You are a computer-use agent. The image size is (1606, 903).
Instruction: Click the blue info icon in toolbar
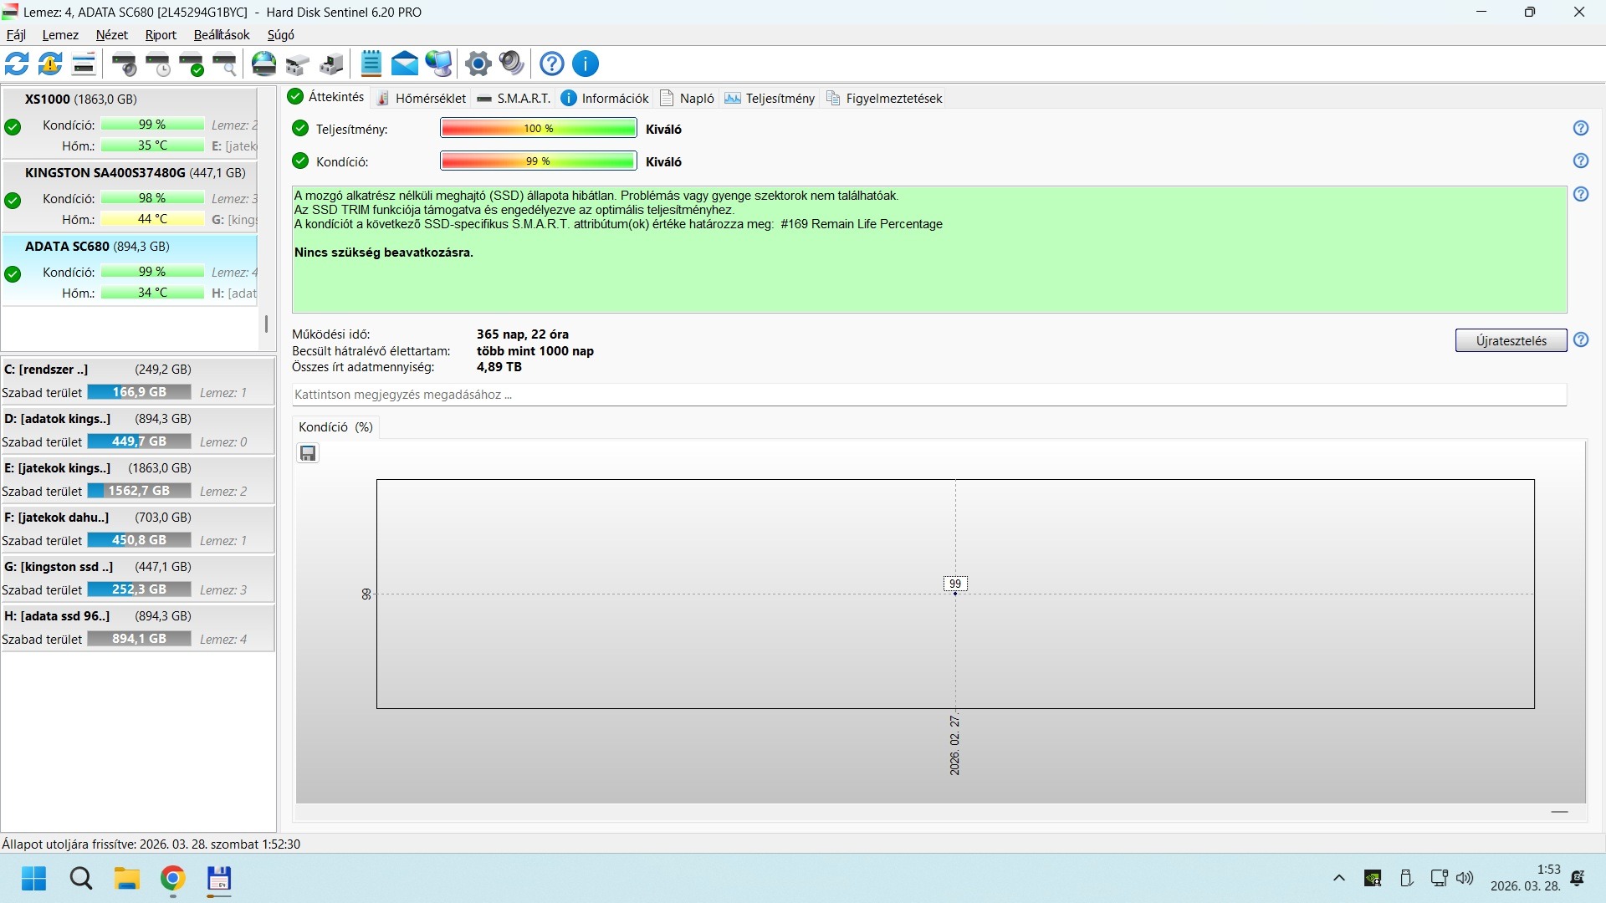click(586, 64)
